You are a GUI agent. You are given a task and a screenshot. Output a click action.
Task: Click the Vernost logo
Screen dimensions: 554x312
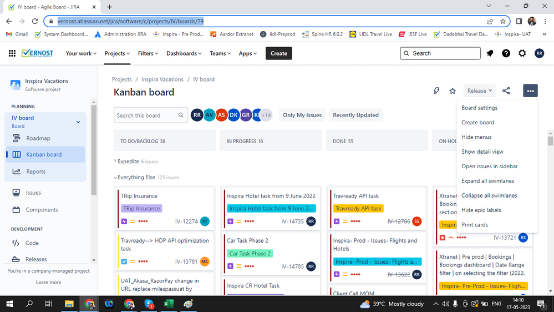click(37, 53)
